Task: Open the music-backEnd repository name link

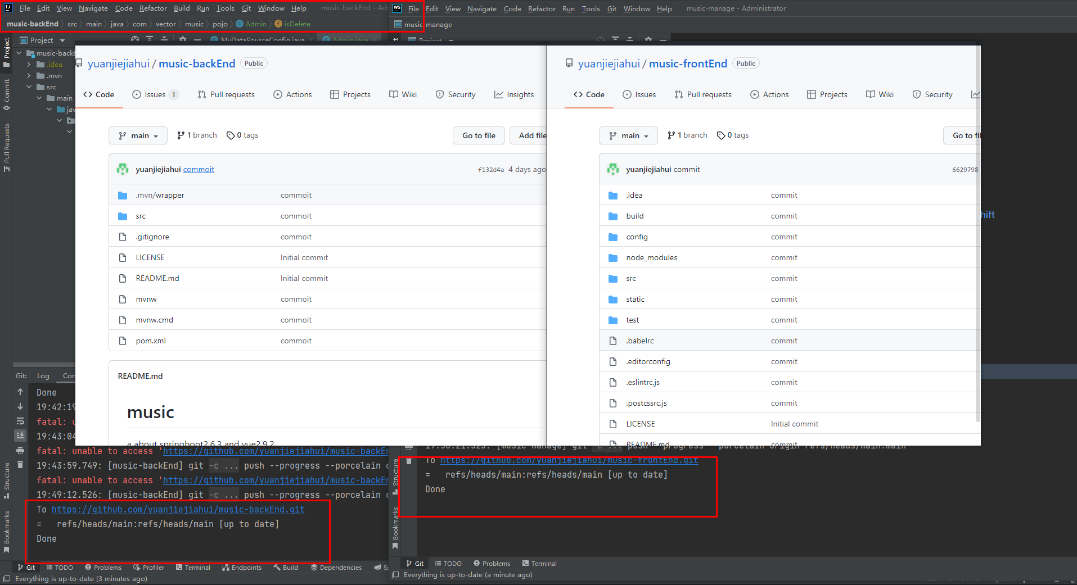Action: pyautogui.click(x=197, y=64)
